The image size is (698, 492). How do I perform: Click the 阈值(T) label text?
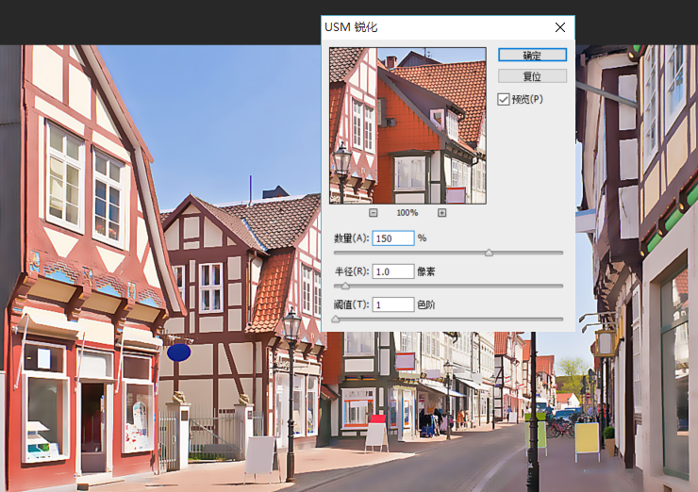click(x=351, y=304)
